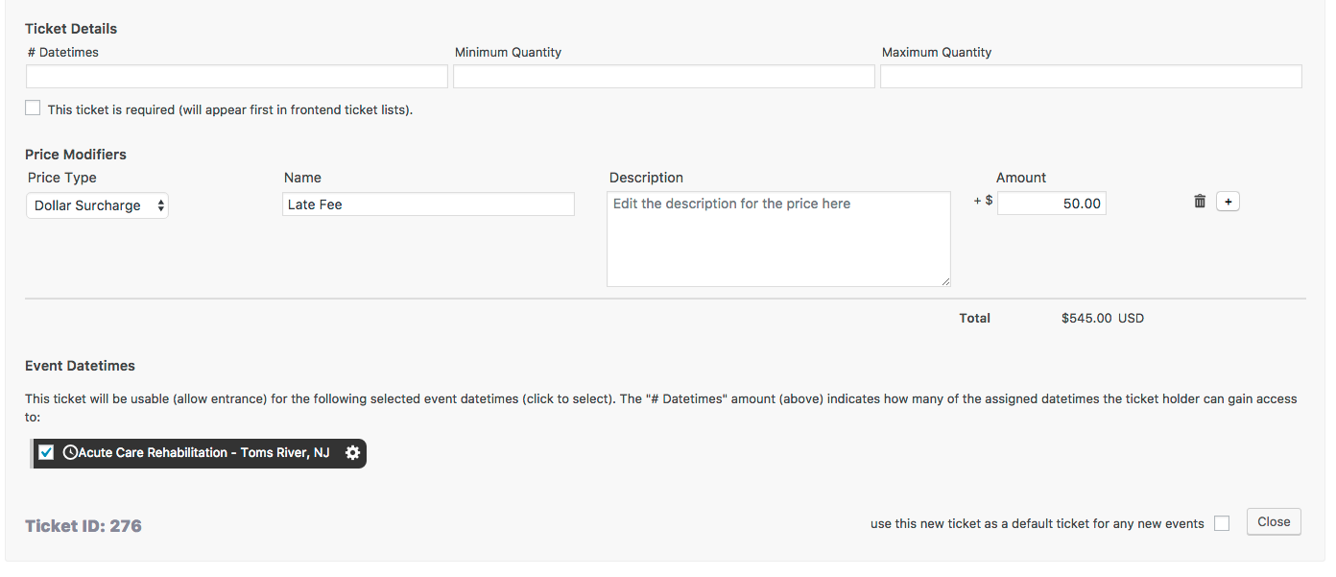Screen dimensions: 1336x577
Task: Open the Price Type Dollar Surcharge dropdown
Action: point(97,205)
